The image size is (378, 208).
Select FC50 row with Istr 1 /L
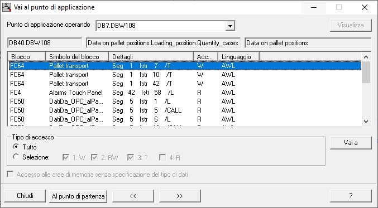point(185,101)
